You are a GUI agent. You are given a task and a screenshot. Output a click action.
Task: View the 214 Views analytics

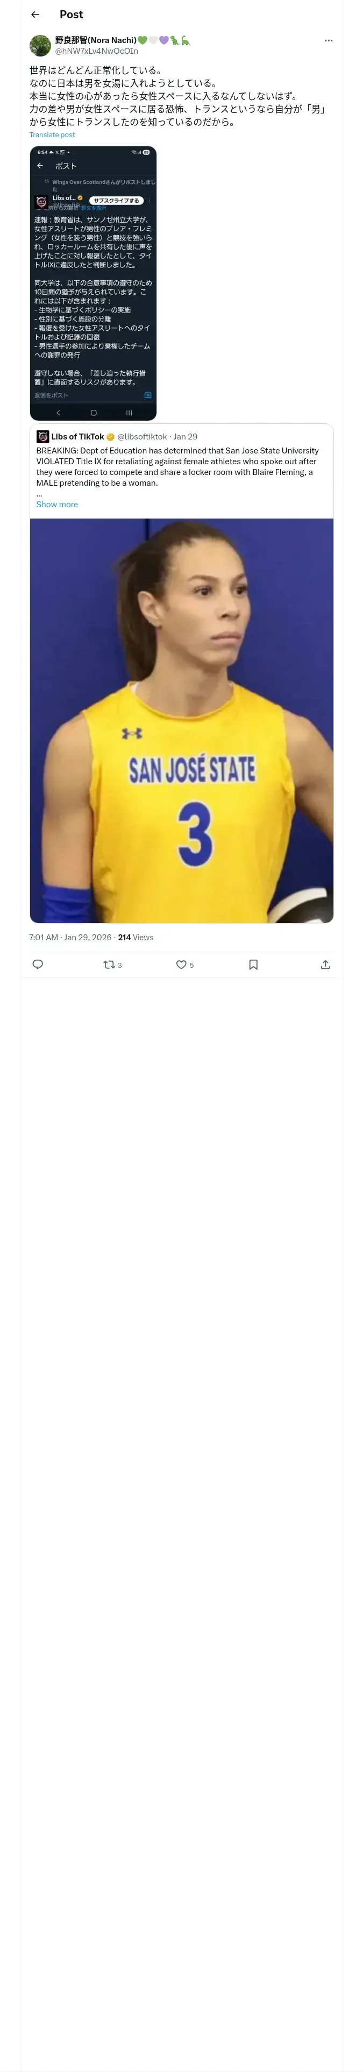pos(135,937)
